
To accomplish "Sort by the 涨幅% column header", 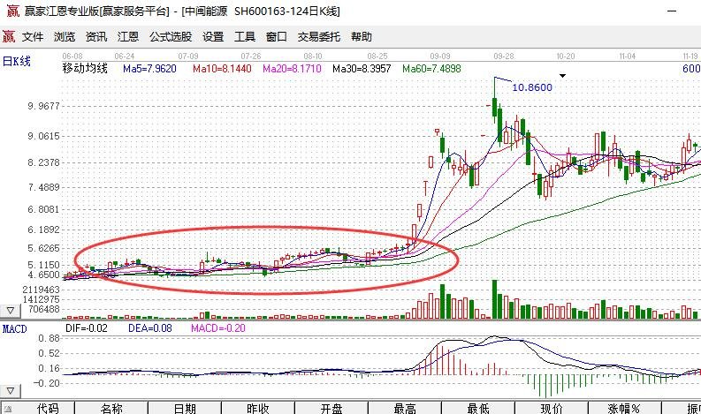I will 626,409.
